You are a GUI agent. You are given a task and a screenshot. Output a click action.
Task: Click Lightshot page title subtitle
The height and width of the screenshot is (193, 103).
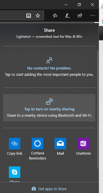(x=49, y=37)
